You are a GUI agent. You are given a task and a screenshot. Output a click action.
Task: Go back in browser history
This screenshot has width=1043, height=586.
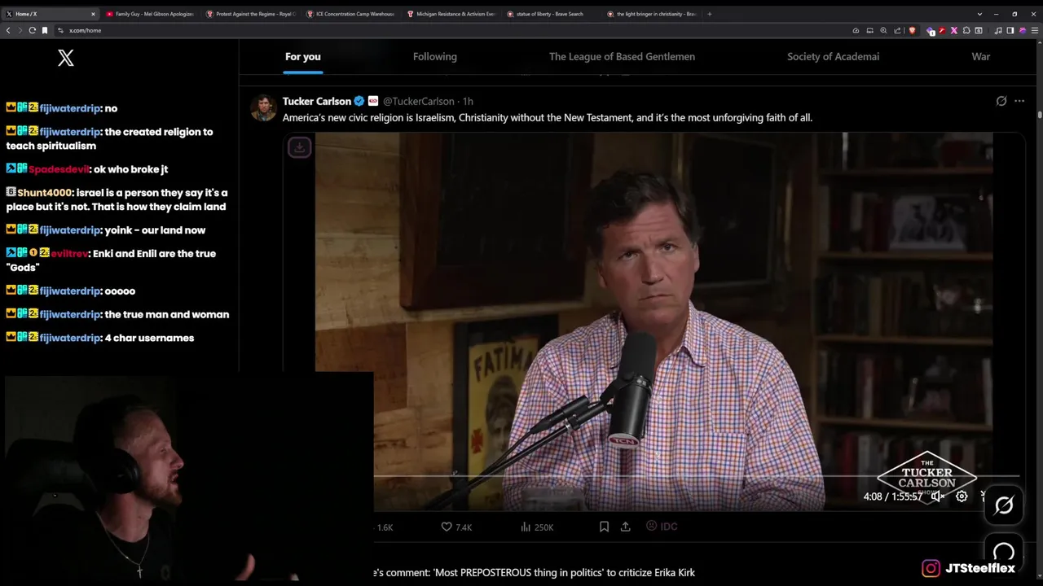[x=8, y=30]
